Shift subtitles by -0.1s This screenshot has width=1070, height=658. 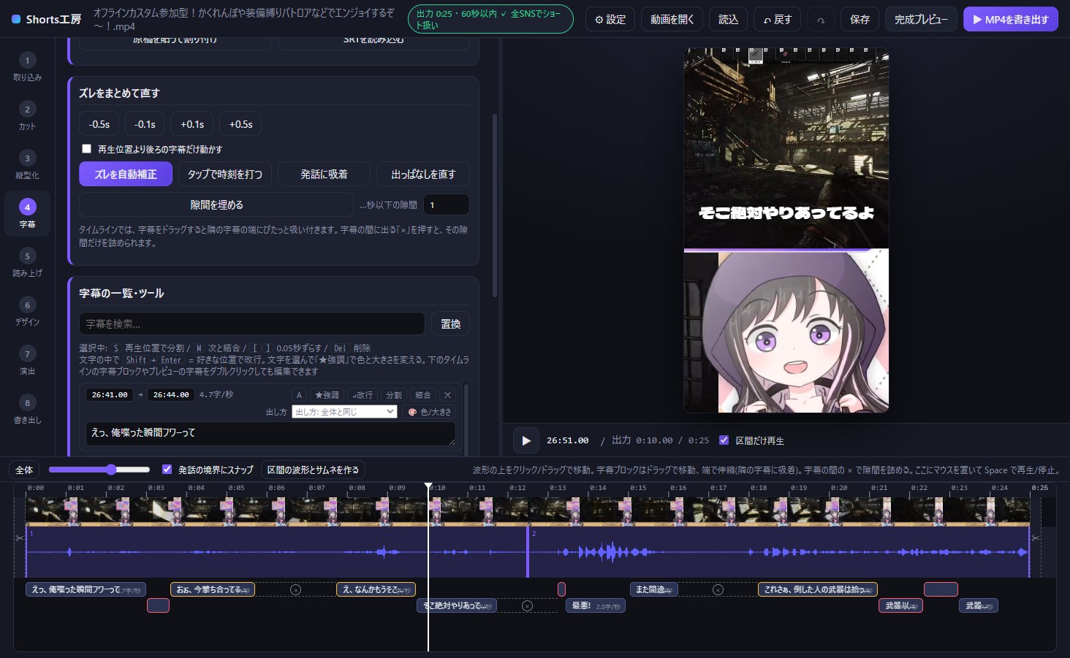point(145,124)
